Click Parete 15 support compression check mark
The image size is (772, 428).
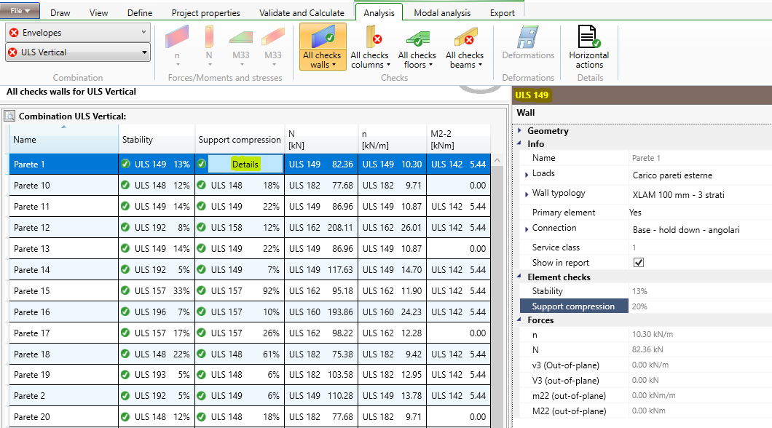(x=201, y=290)
